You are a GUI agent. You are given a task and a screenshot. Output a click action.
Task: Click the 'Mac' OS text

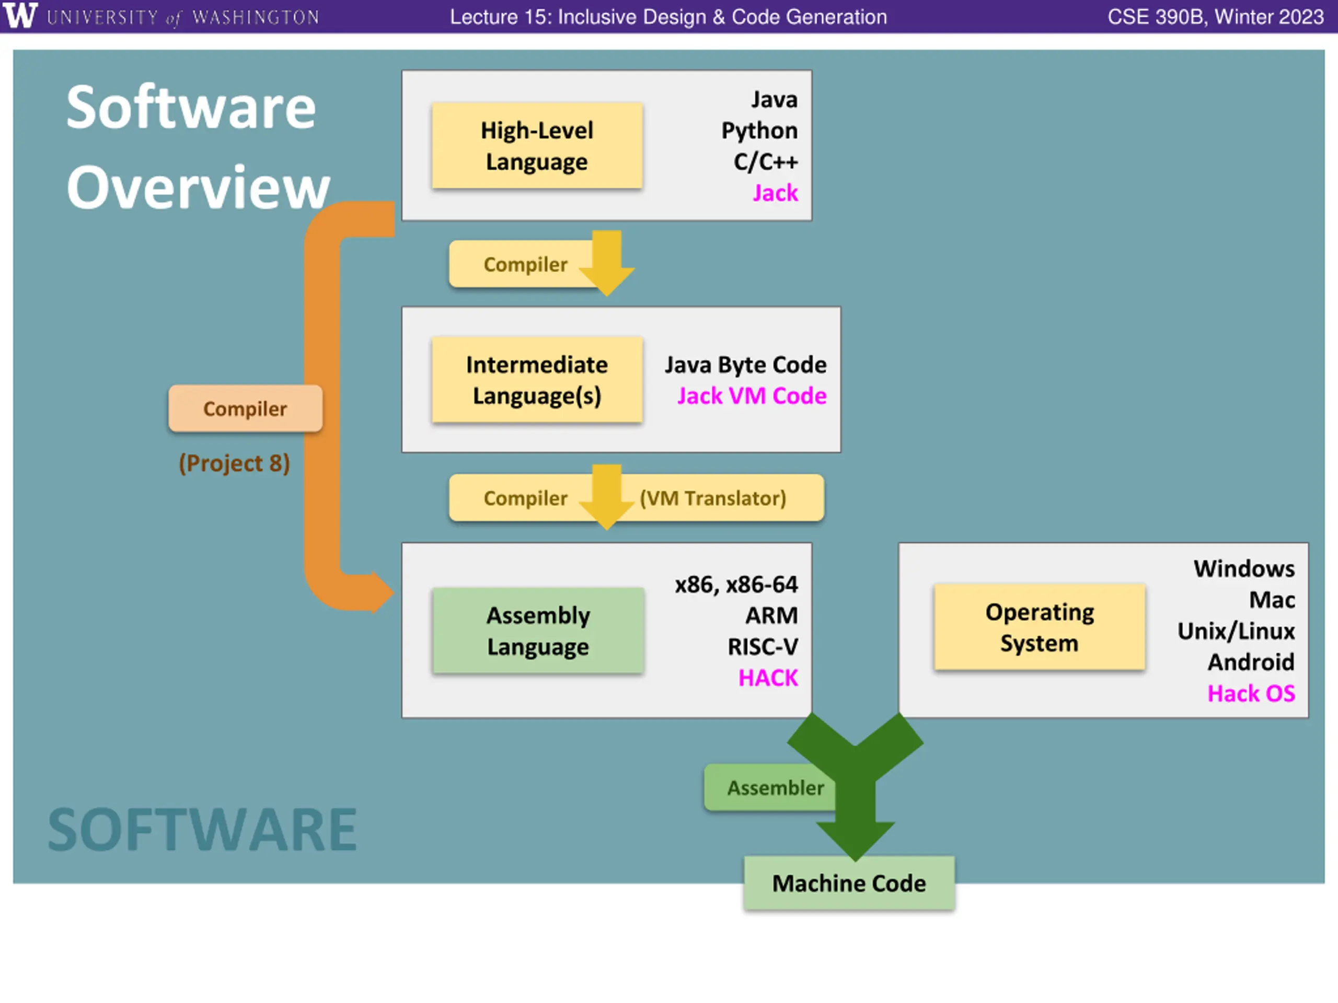1272,600
